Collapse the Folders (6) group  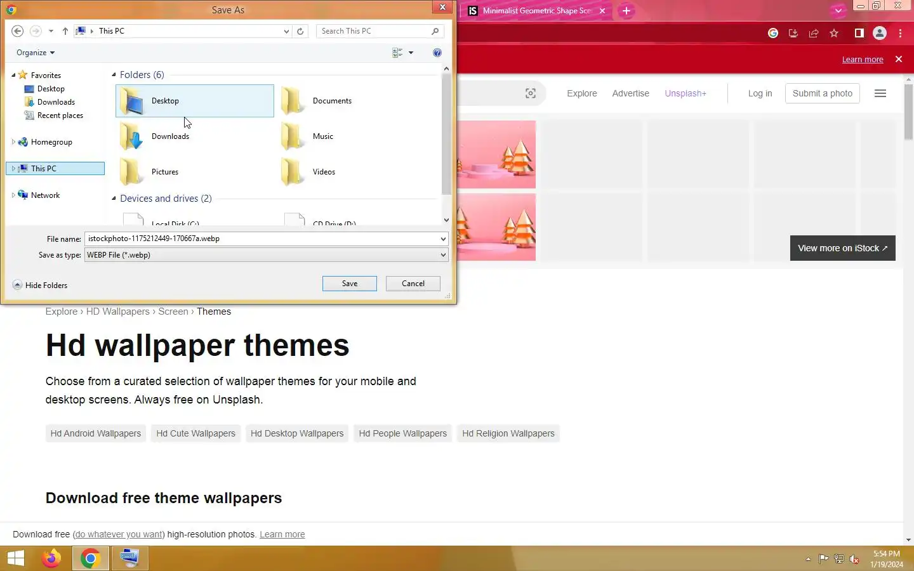click(114, 75)
